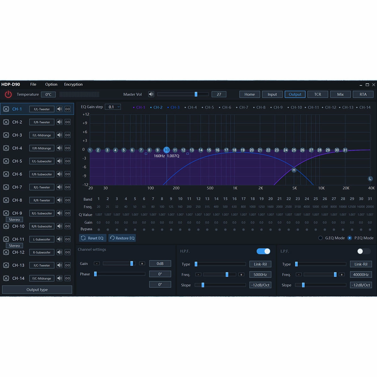
Task: Open CH-3 F/L-Midrange type selector
Action: [42, 135]
